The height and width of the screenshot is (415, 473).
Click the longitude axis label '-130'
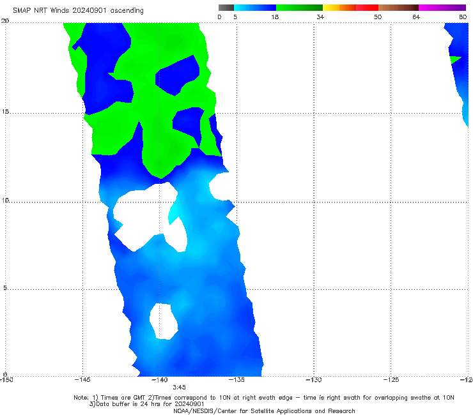pyautogui.click(x=314, y=380)
